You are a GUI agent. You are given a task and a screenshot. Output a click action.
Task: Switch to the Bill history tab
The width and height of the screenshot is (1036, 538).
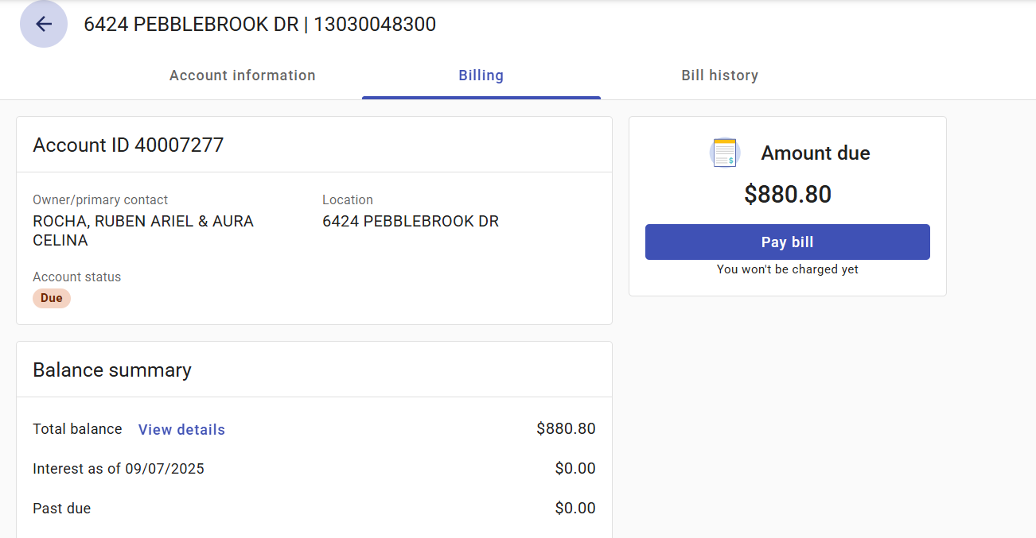coord(719,75)
